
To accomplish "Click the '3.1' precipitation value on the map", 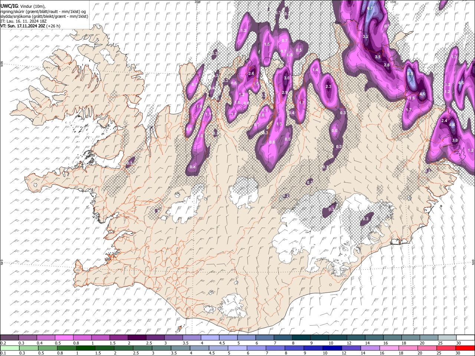I will [378, 57].
